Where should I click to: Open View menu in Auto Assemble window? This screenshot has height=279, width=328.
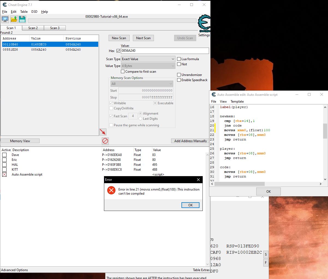point(223,102)
